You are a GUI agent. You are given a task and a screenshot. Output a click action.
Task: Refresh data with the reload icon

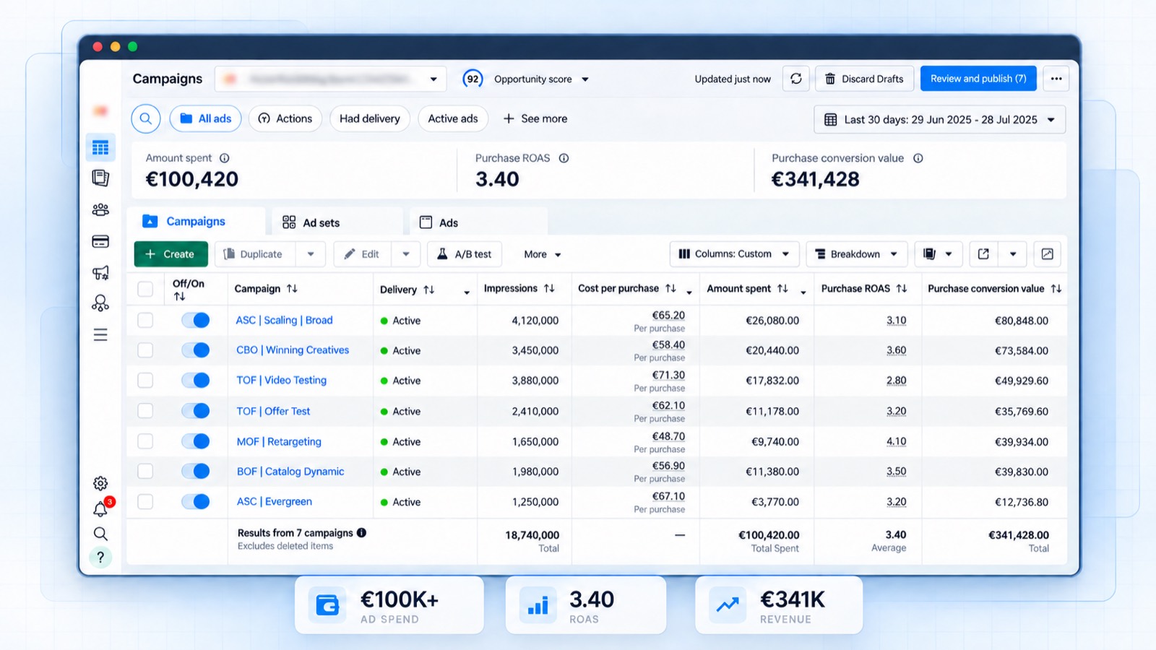[795, 79]
